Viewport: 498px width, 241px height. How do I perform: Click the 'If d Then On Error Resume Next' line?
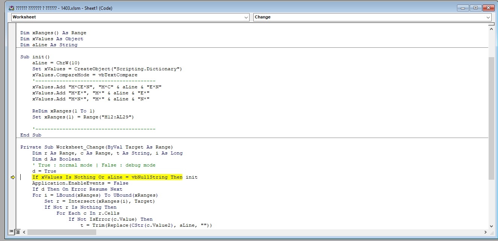tap(77, 189)
